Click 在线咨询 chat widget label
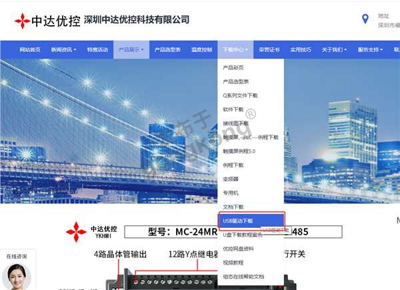The image size is (400, 290). [17, 256]
